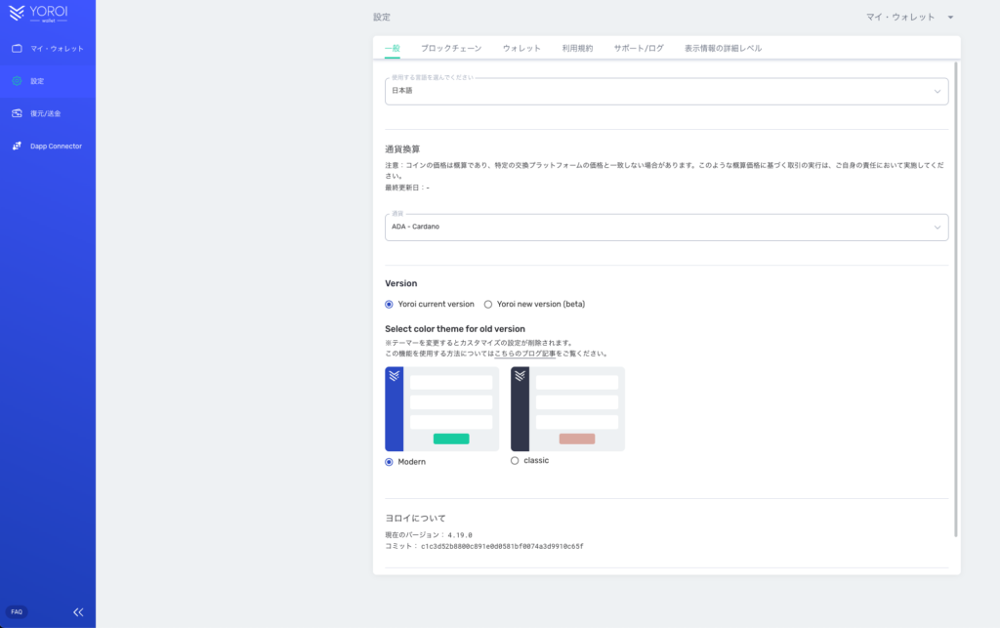Image resolution: width=1000 pixels, height=628 pixels.
Task: Click the 設定 gear icon in sidebar
Action: click(x=17, y=81)
